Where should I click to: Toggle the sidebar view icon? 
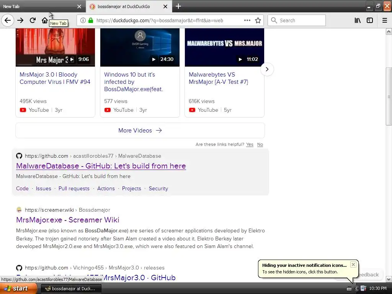(370, 20)
